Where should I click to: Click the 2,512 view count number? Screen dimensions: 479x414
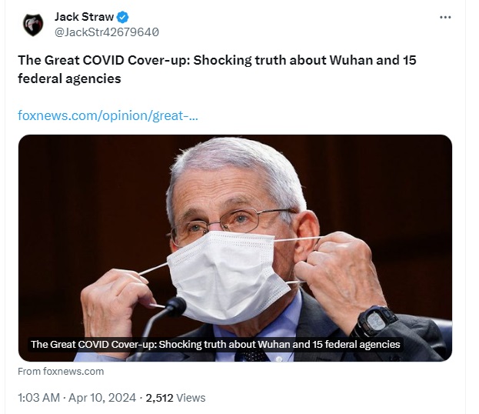click(159, 398)
